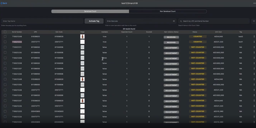
Task: Select all rows with header checkbox
Action: point(5,32)
